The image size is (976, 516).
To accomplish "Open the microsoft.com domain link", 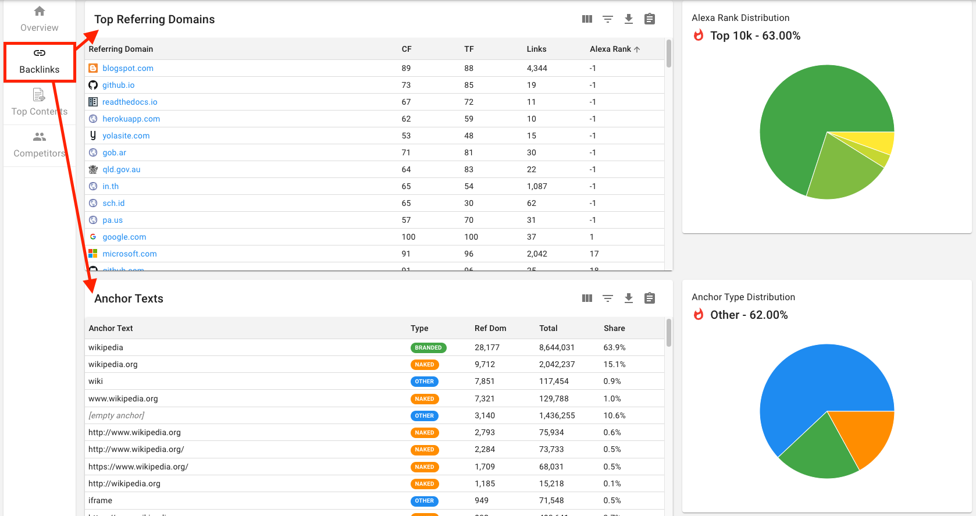I will point(130,254).
